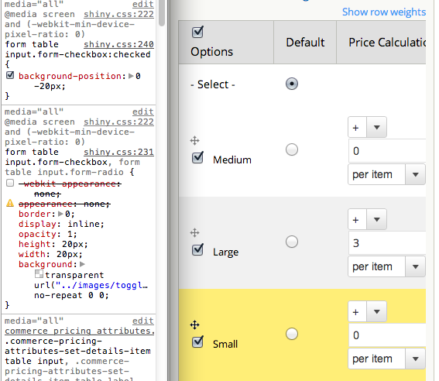439x381 pixels.
Task: Expand the background-position value triangle
Action: click(131, 76)
